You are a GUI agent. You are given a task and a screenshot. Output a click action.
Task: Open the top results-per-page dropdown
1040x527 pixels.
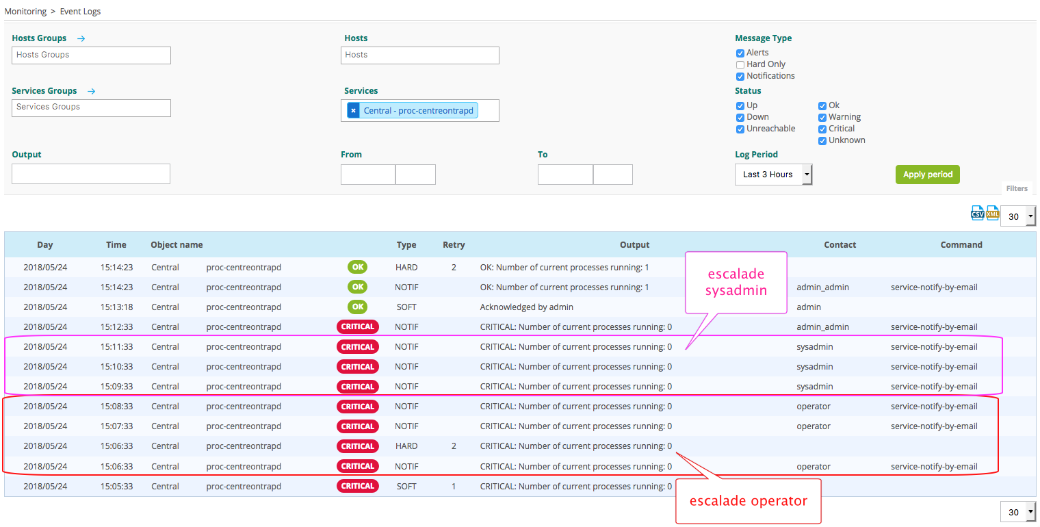tap(1018, 217)
